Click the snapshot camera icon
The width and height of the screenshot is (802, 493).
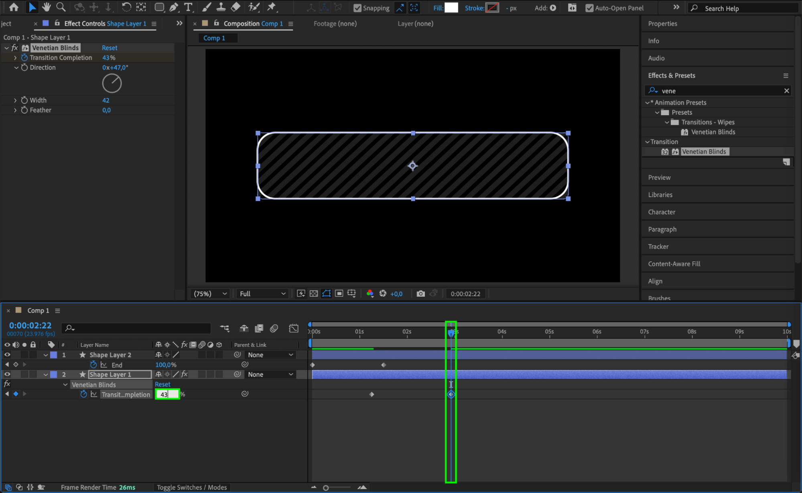pyautogui.click(x=420, y=293)
